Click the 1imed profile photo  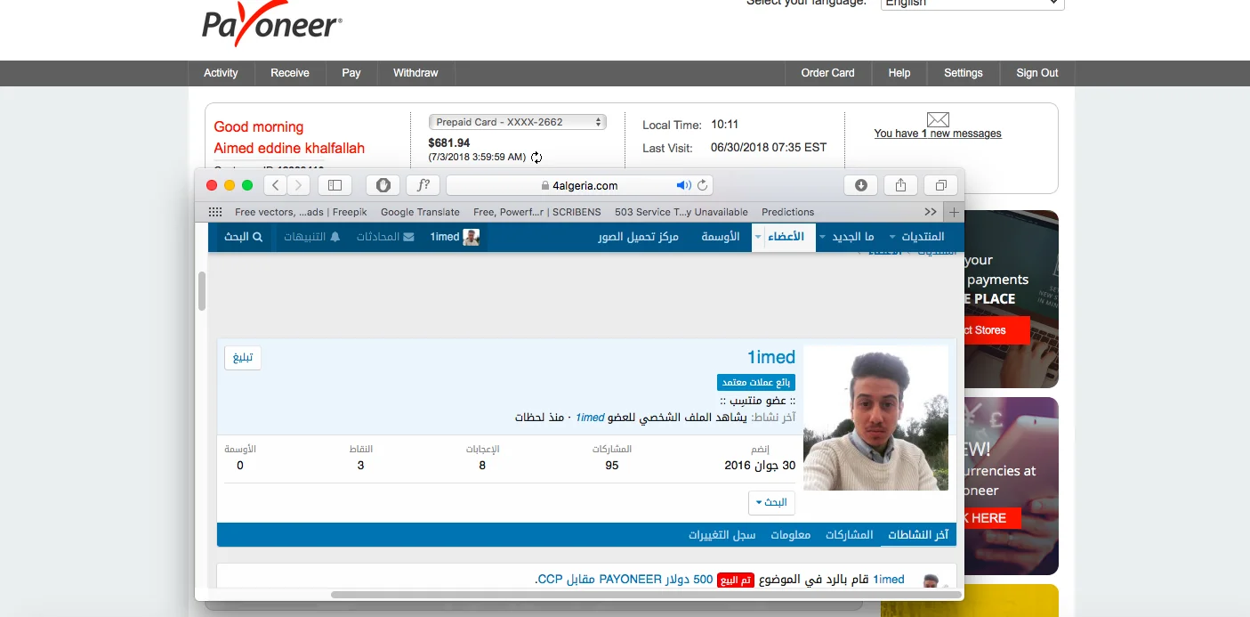[875, 418]
